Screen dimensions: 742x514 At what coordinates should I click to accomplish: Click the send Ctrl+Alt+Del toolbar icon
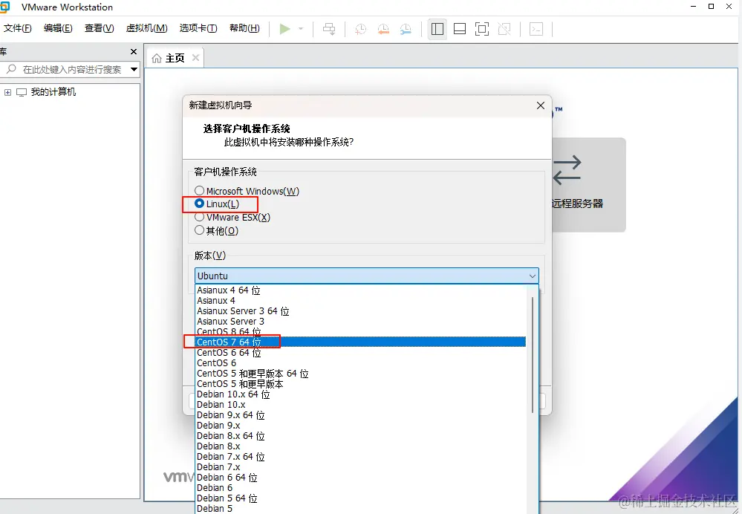click(329, 29)
